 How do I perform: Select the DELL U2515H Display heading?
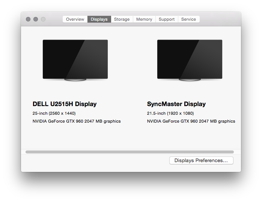[65, 104]
